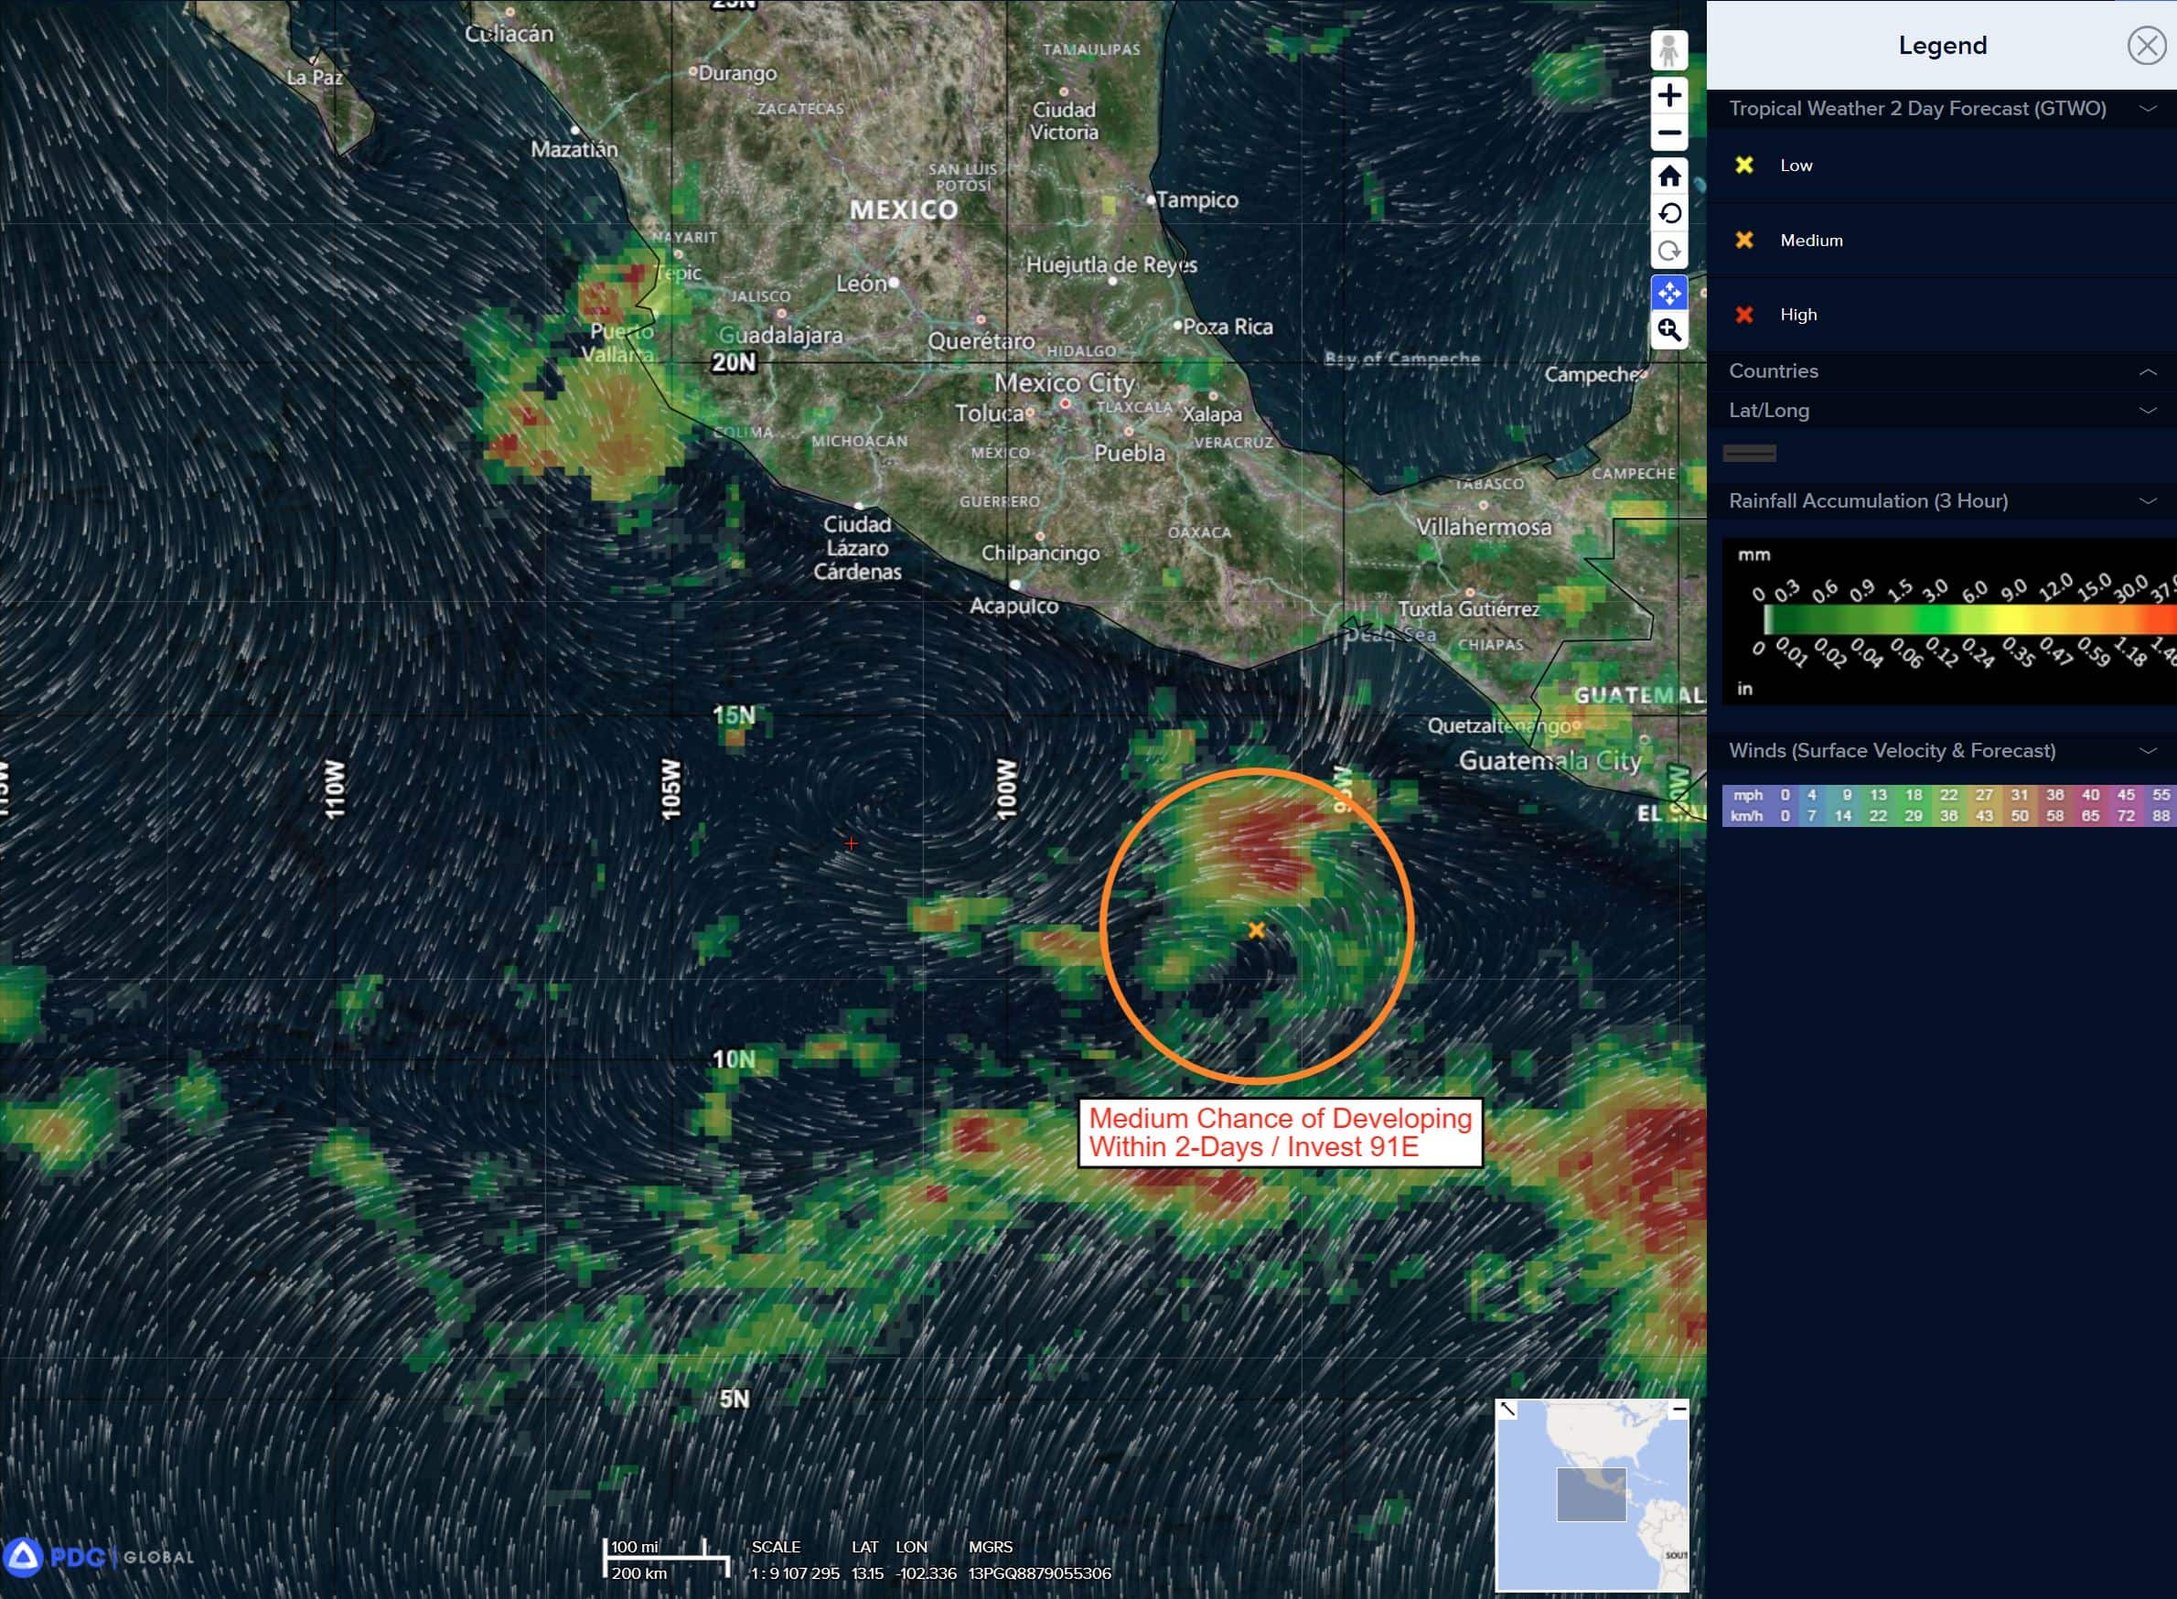The height and width of the screenshot is (1599, 2177).
Task: Collapse the Lat/Long legend section
Action: [2147, 411]
